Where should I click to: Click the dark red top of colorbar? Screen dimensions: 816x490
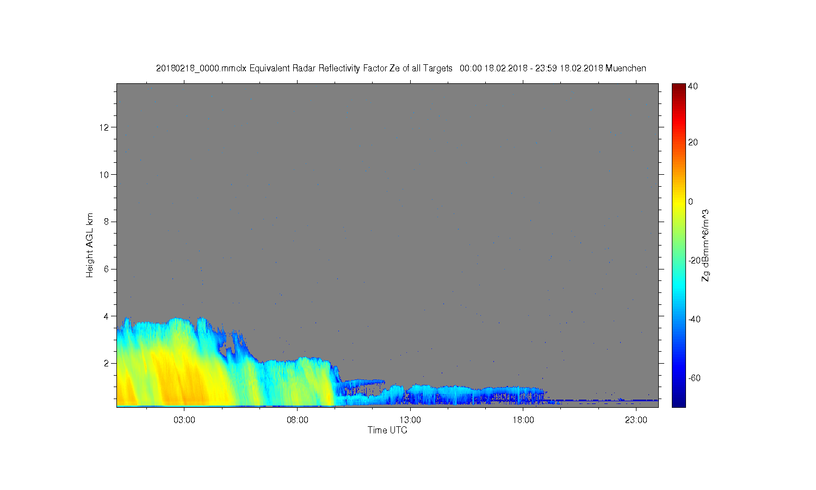[678, 88]
